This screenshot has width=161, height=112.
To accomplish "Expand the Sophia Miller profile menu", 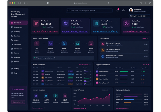I will coord(149,10).
